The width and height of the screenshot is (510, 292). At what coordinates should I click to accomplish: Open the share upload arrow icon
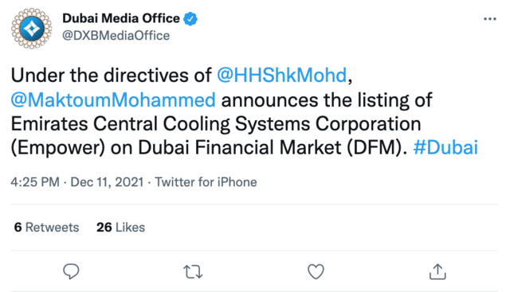click(x=437, y=271)
